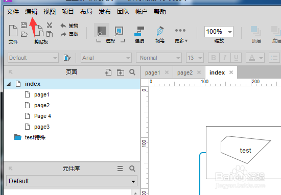The image size is (281, 195).
Task: Toggle underline formatting
Action: (x=236, y=58)
